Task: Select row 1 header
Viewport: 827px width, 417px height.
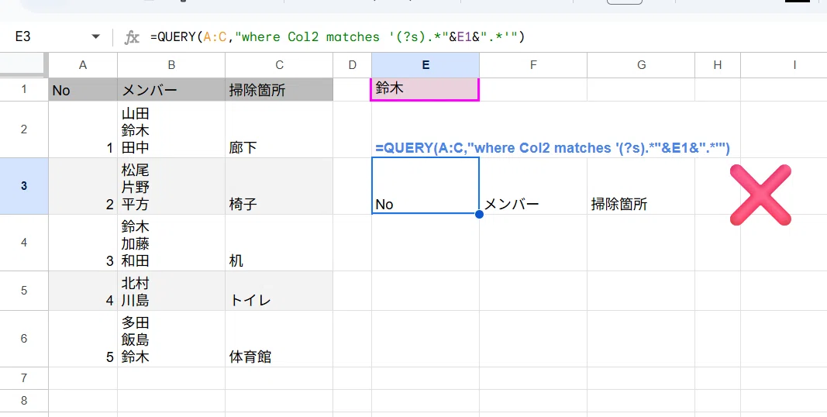Action: (x=24, y=90)
